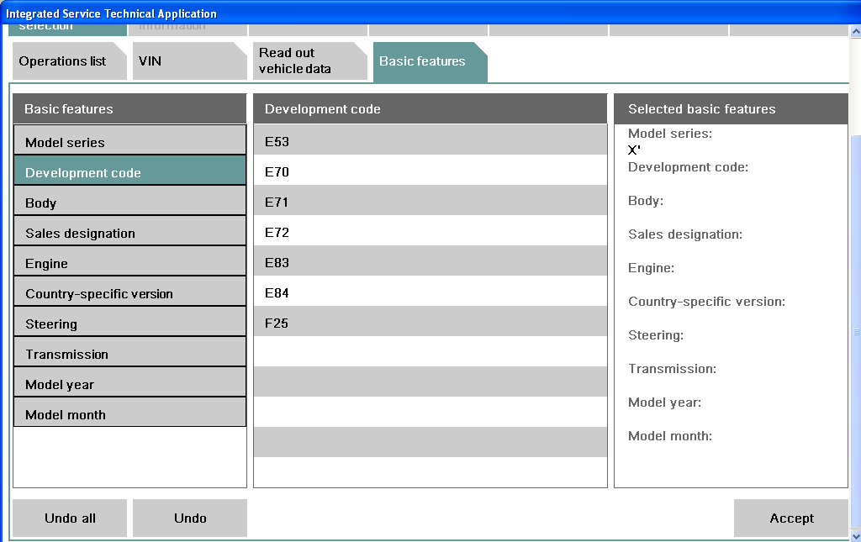Screen dimensions: 861x542
Task: Pick development code E71
Action: coord(430,200)
